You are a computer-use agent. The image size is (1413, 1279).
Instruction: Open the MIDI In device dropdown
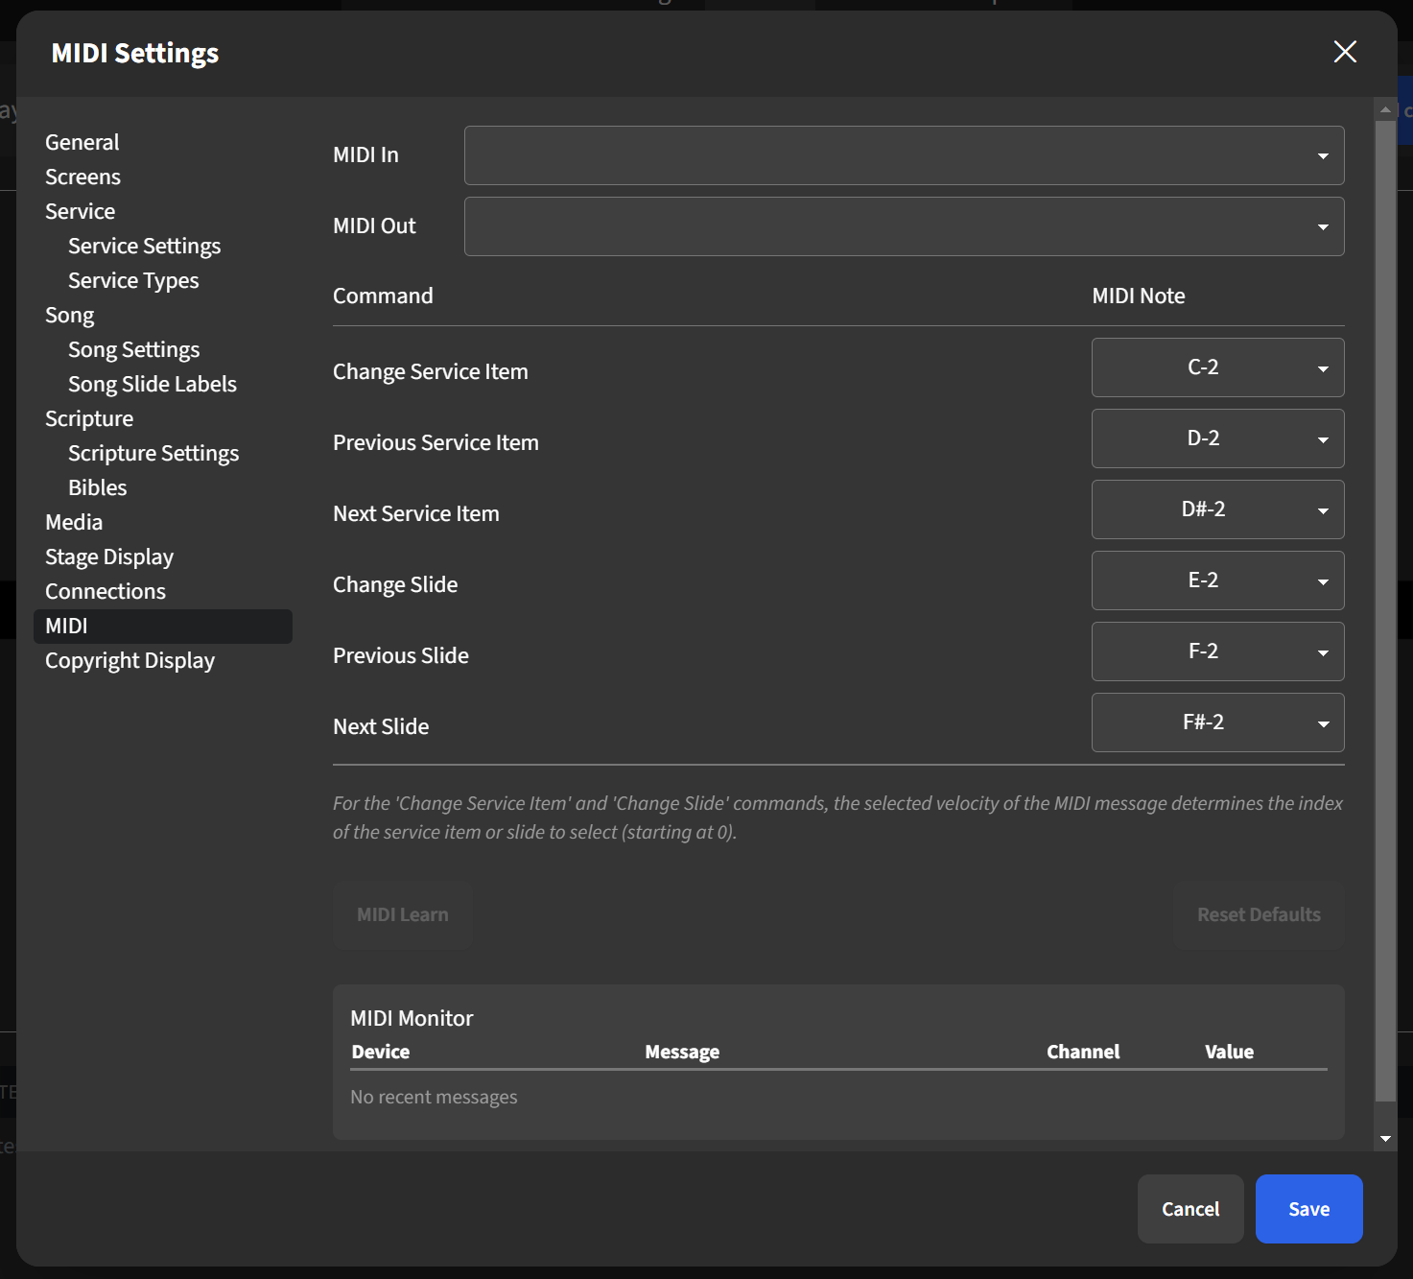[x=903, y=154]
